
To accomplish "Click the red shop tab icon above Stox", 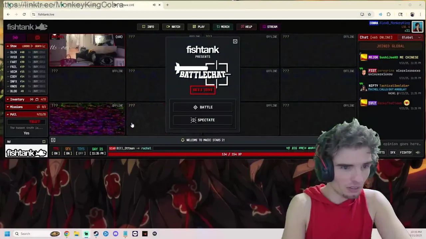I will (x=37, y=38).
